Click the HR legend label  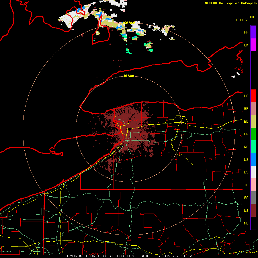pyautogui.click(x=246, y=134)
